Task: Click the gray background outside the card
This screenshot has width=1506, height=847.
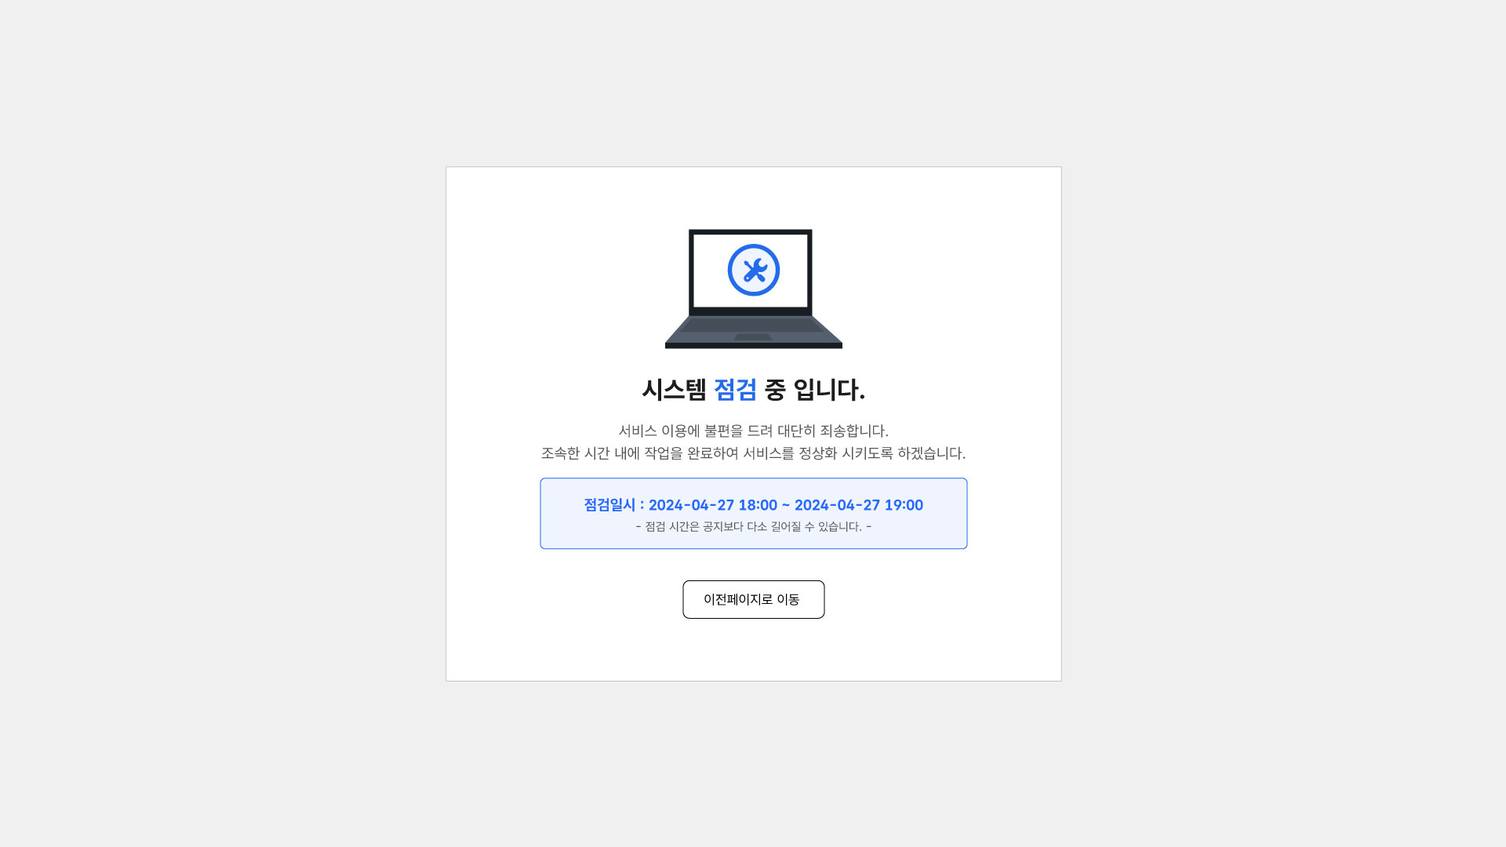Action: [x=220, y=423]
